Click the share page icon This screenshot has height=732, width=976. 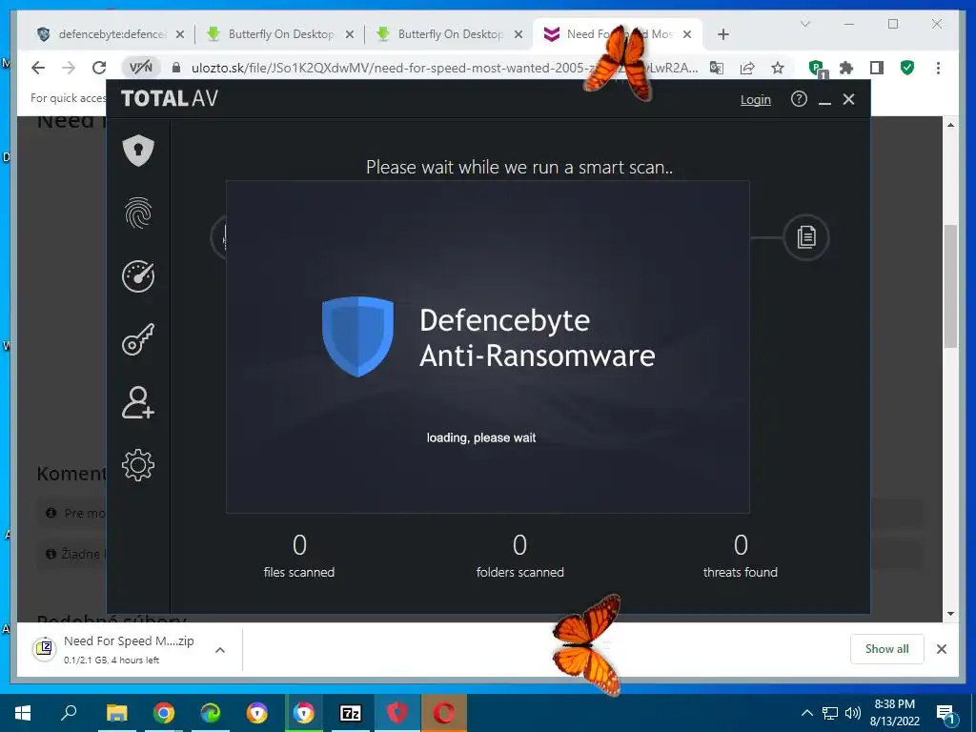747,68
